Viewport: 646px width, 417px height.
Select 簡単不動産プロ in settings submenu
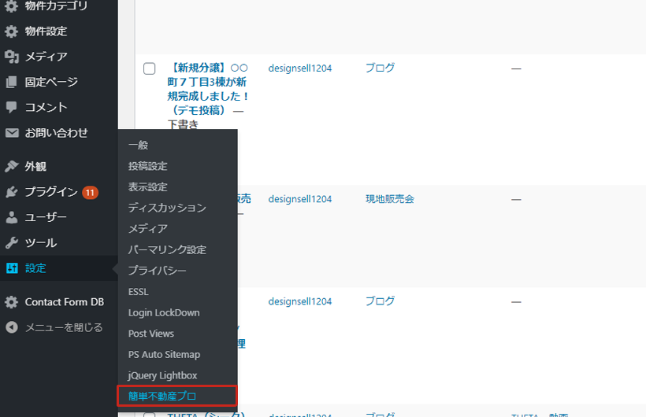coord(177,396)
